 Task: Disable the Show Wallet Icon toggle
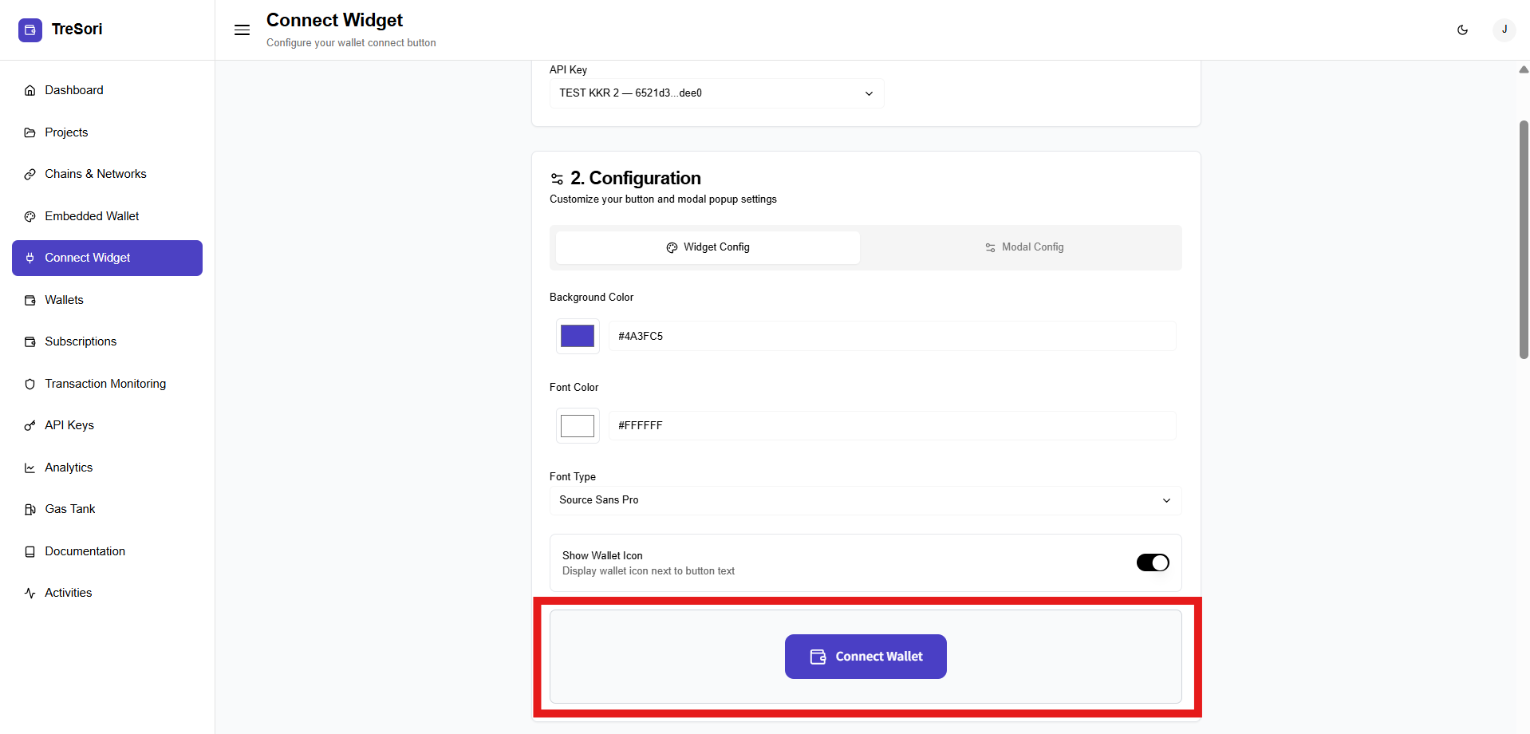point(1152,562)
